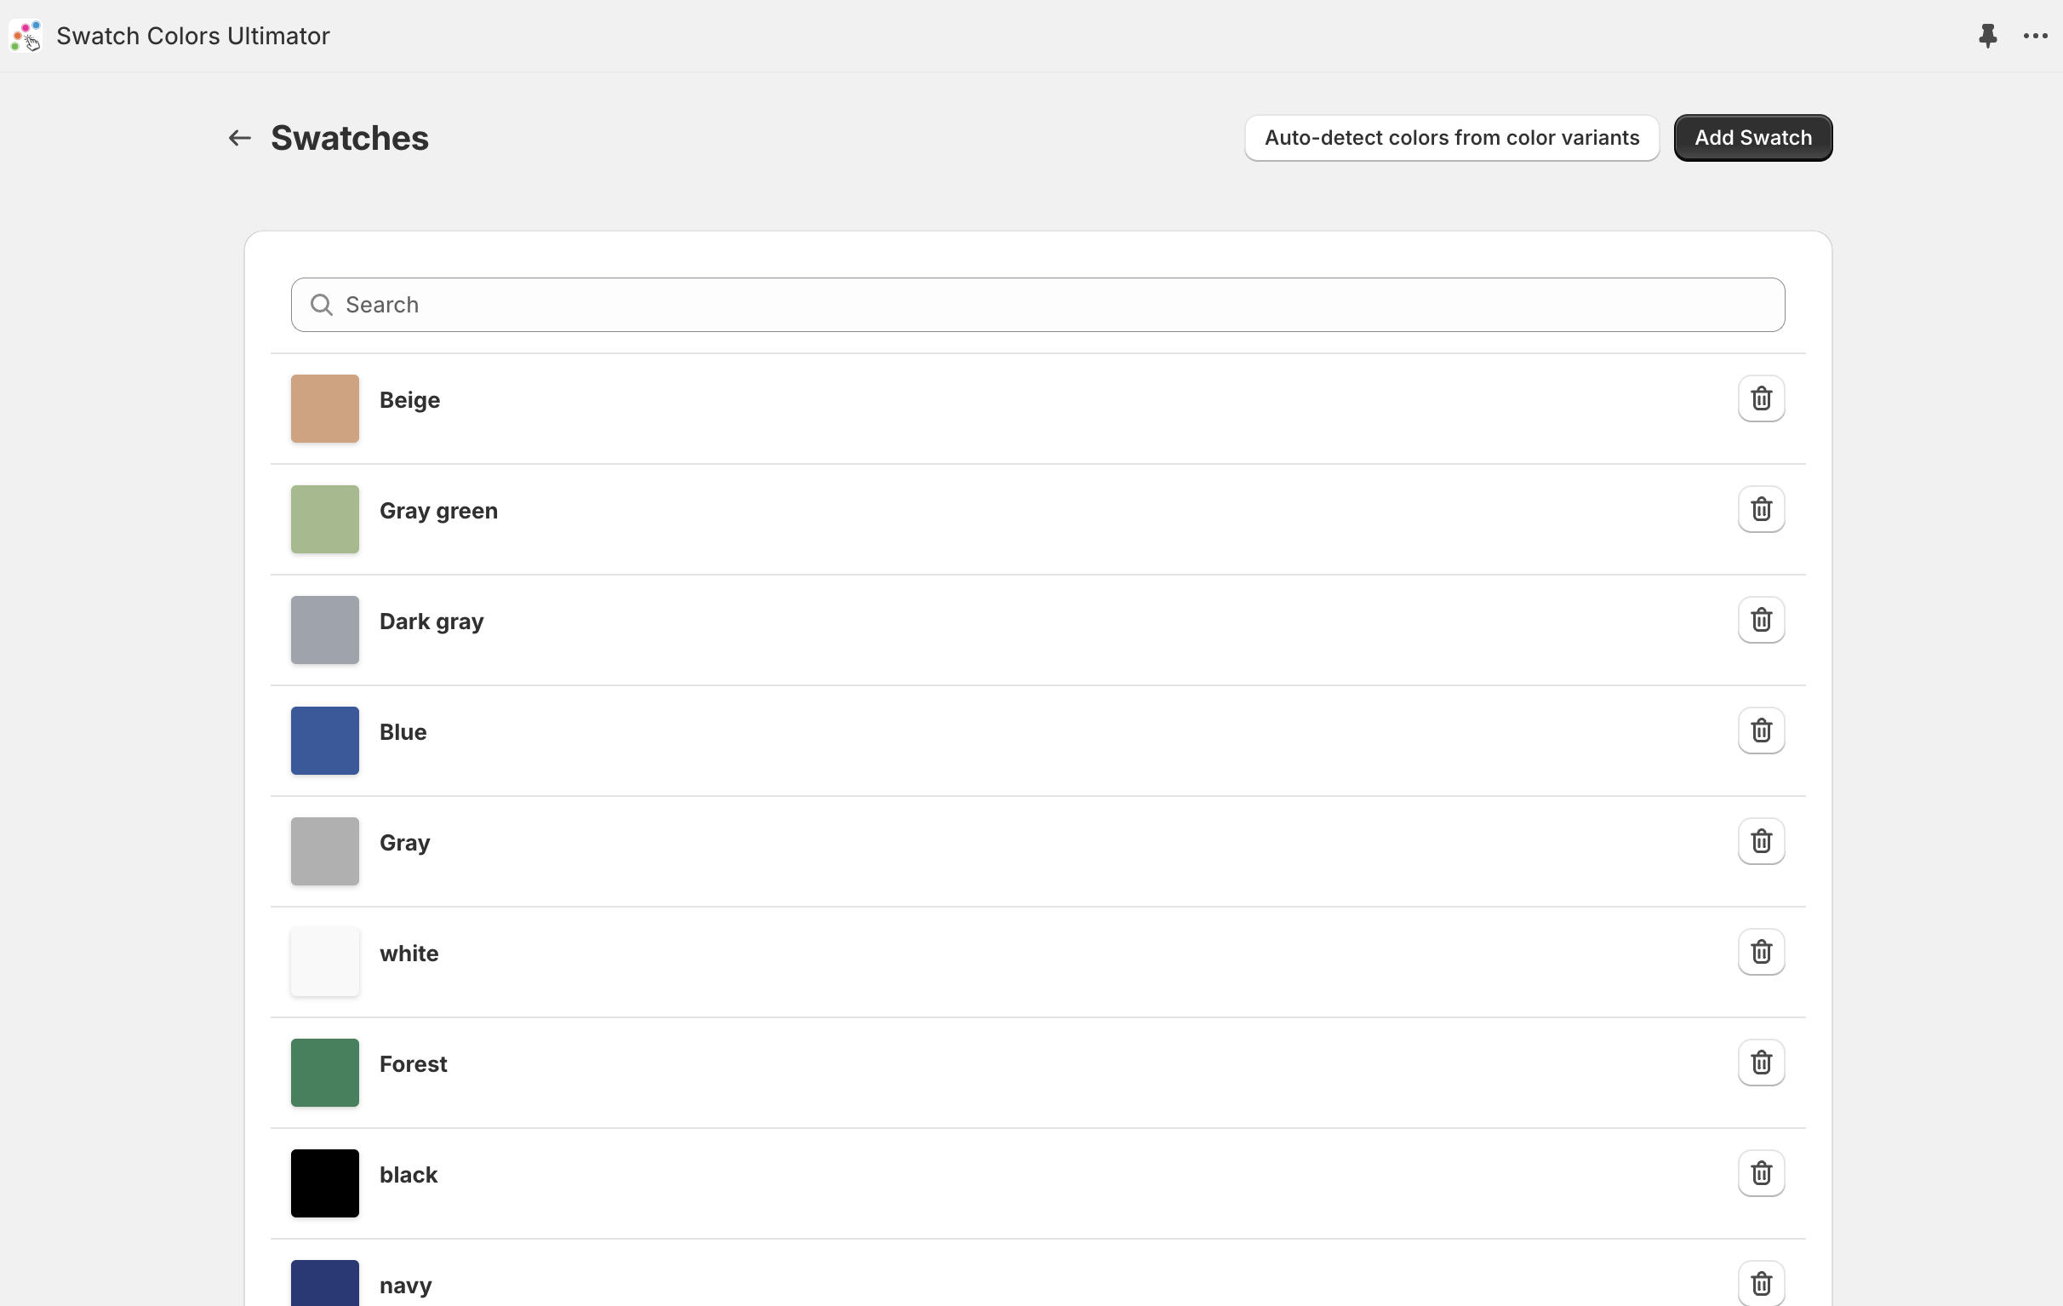The image size is (2063, 1306).
Task: Click the search magnifier icon
Action: tap(322, 304)
